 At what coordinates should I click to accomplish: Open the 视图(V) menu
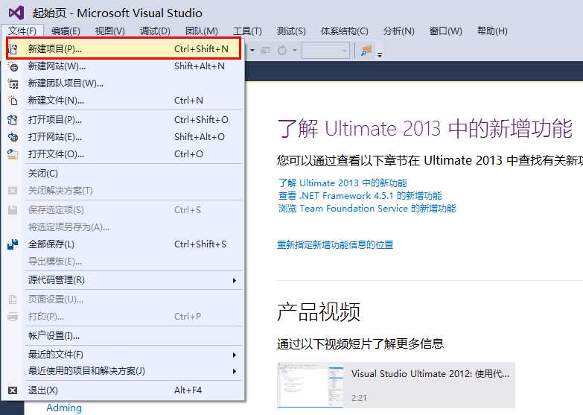click(110, 31)
